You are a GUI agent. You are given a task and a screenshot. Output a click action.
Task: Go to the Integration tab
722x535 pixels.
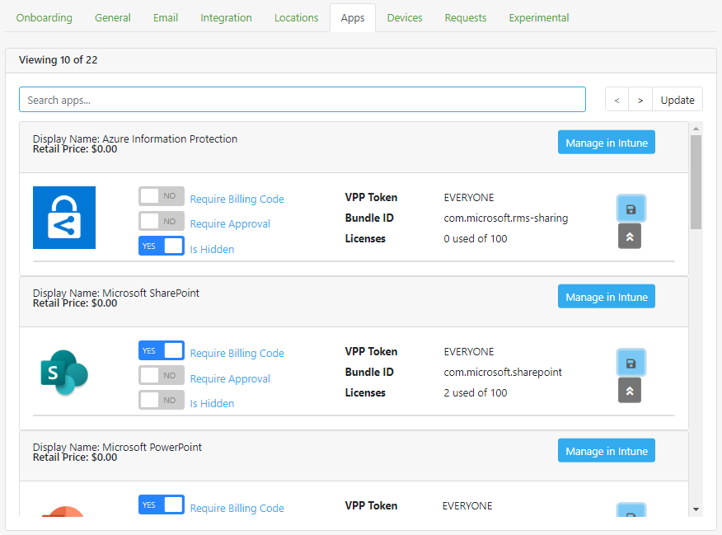[x=226, y=18]
